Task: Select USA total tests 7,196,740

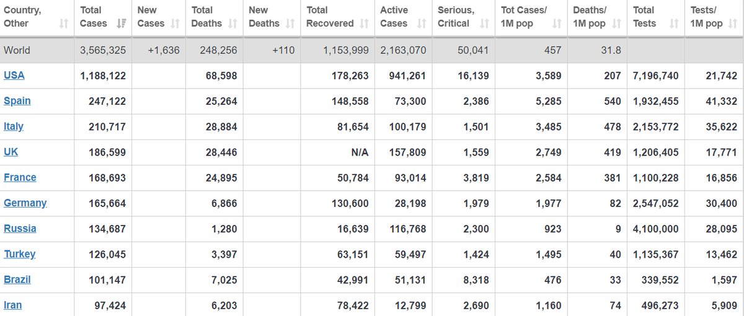Action: [656, 76]
